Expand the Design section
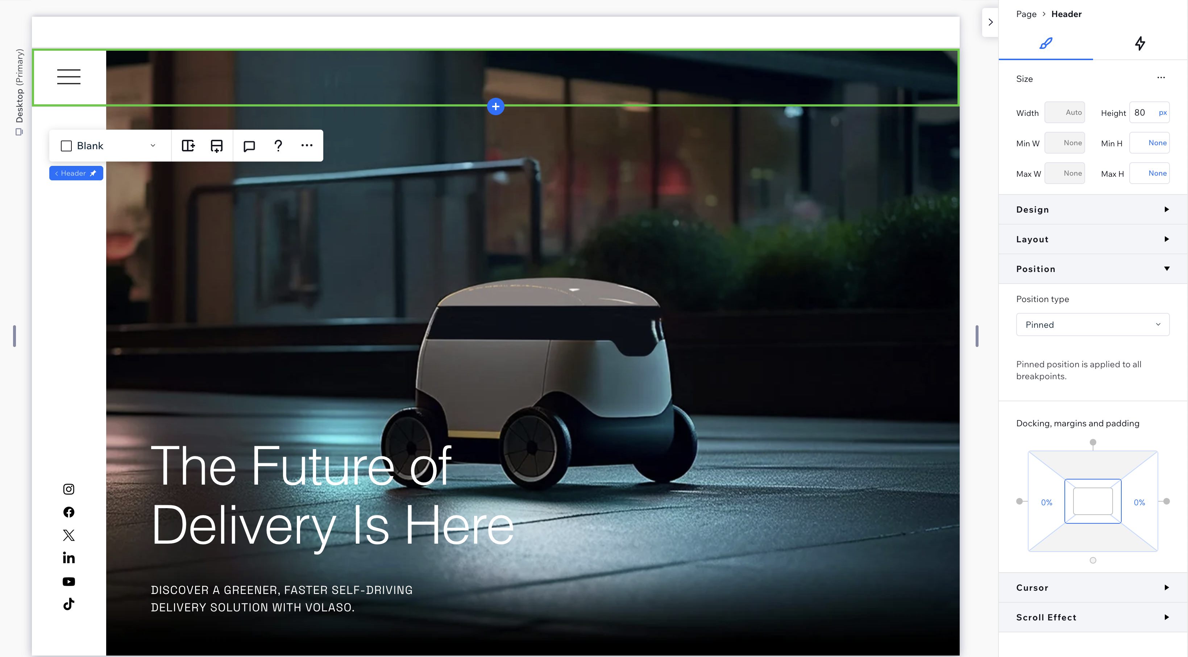1188x657 pixels. point(1093,210)
